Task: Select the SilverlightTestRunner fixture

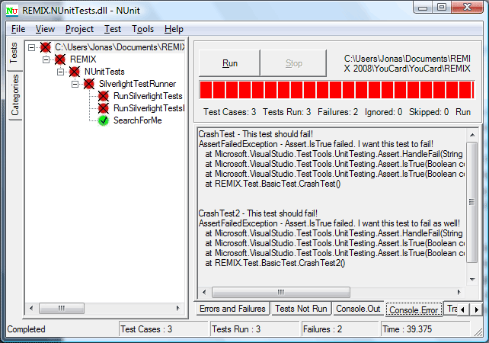Action: coord(137,84)
